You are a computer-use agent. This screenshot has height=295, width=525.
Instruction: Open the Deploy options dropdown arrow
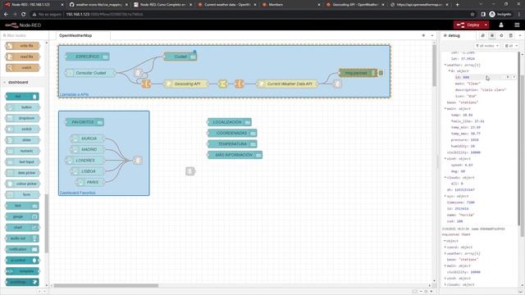pyautogui.click(x=486, y=25)
